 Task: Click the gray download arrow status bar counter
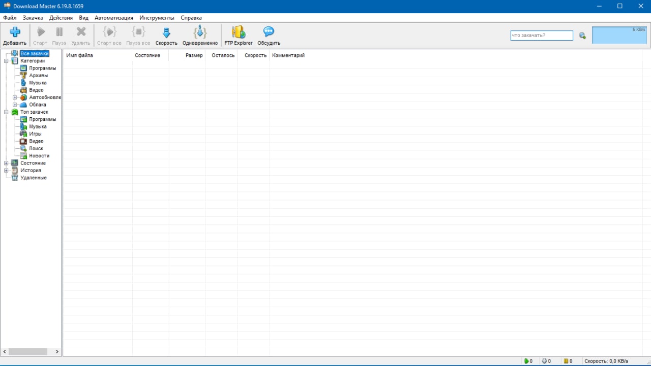546,361
